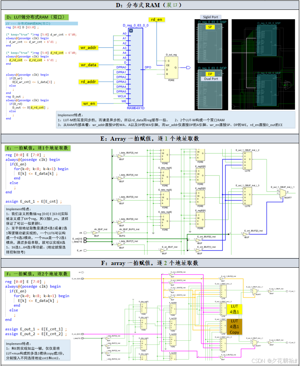Click the E_cnt_IBUF[0]_inst buffer symbol

click(x=198, y=240)
